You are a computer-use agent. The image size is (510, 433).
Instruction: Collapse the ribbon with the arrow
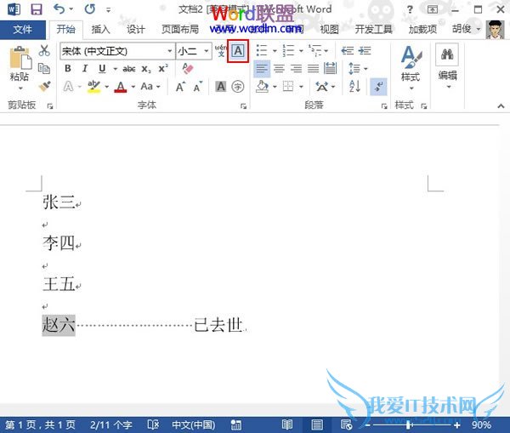pos(501,105)
